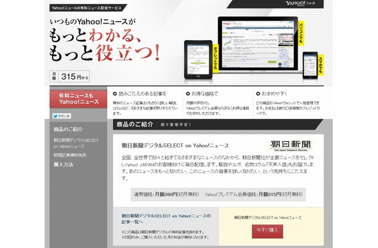Click the 続々登場予定！ text
Screen dimensions: 378x248
point(176,125)
